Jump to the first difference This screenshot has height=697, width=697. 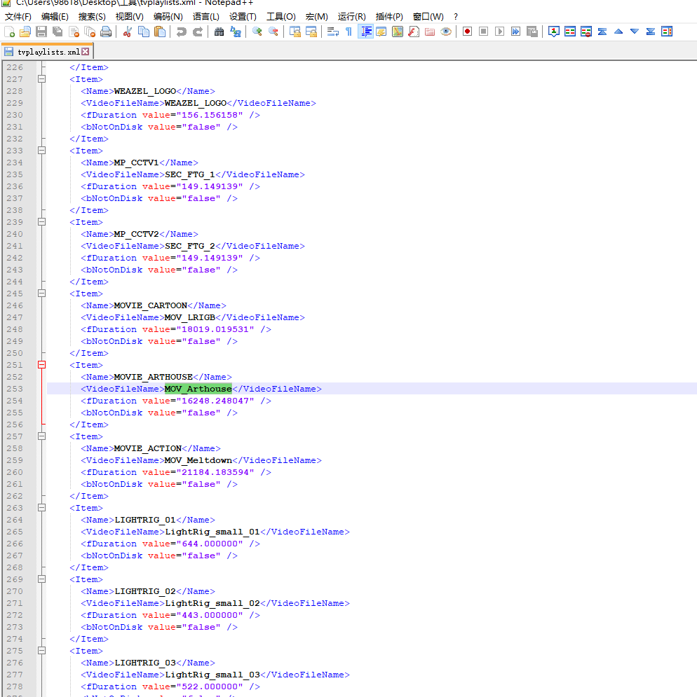[602, 32]
